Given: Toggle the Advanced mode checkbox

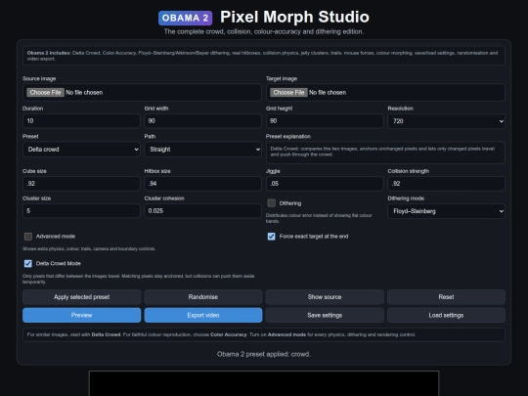Looking at the screenshot, I should point(28,237).
